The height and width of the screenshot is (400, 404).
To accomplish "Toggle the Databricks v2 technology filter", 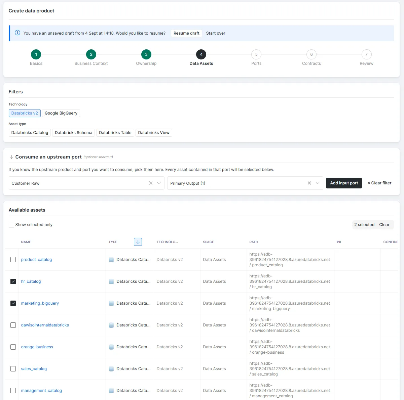I will coord(25,113).
